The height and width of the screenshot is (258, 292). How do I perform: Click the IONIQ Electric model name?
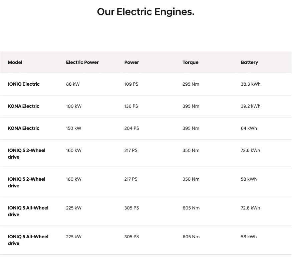[24, 84]
